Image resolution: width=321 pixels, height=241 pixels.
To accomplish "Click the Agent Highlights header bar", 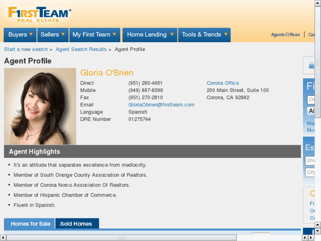I will pyautogui.click(x=152, y=152).
